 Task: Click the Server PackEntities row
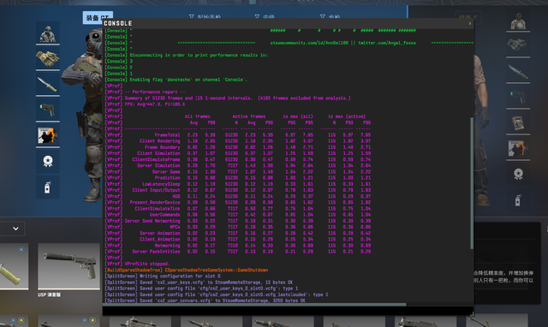coord(238,252)
